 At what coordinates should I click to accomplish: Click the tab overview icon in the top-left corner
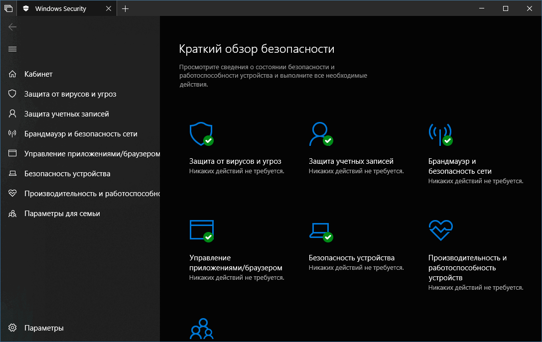(8, 8)
